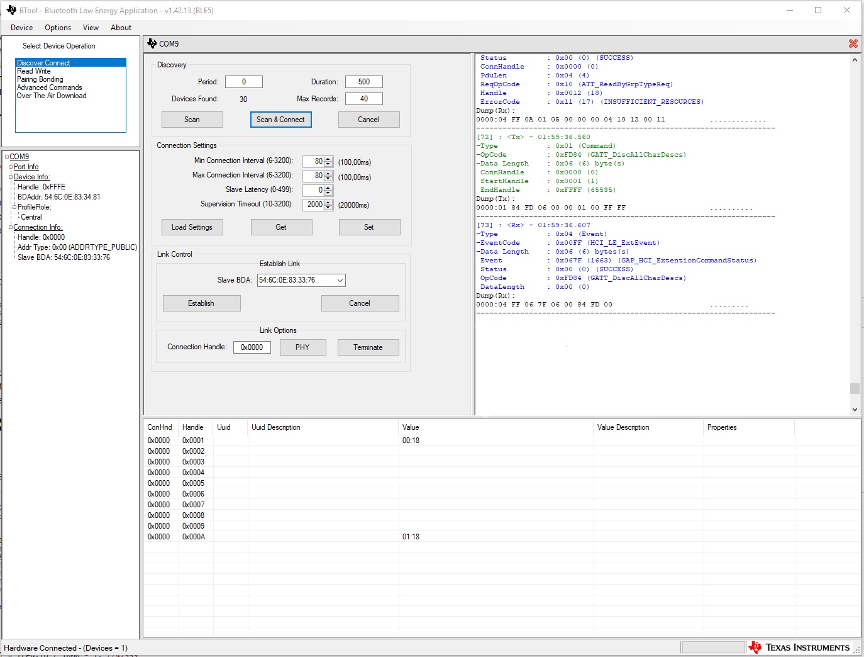Click the Scan & Connect button
The image size is (864, 657).
click(280, 120)
